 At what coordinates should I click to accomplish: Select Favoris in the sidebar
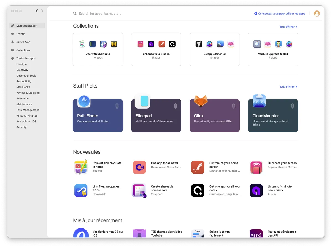pos(21,34)
